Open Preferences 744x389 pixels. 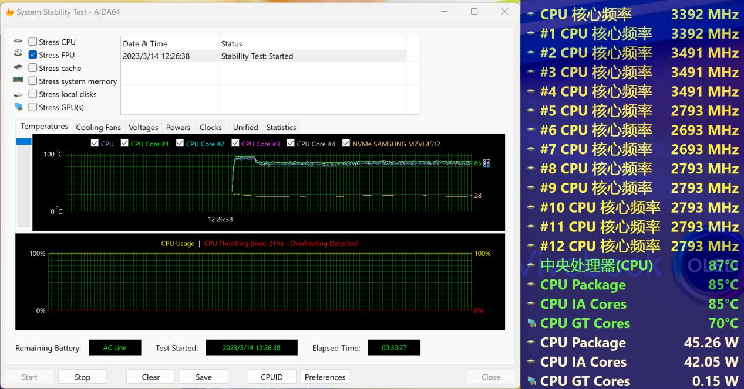(x=325, y=377)
